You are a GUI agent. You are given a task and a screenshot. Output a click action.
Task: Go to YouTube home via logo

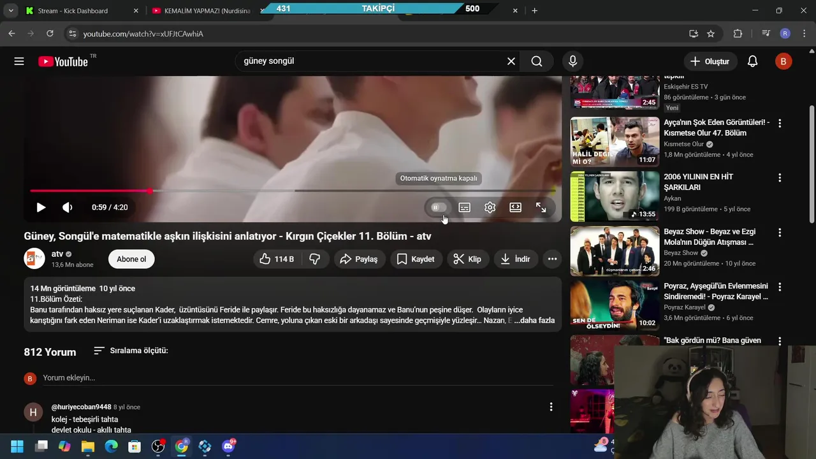[62, 61]
